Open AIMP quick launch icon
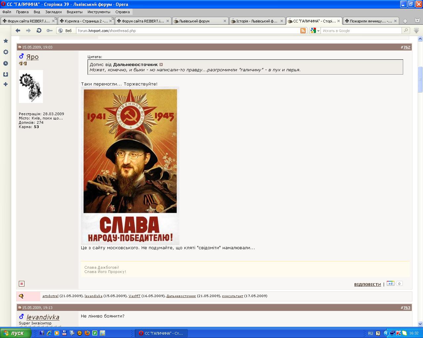 pyautogui.click(x=80, y=333)
